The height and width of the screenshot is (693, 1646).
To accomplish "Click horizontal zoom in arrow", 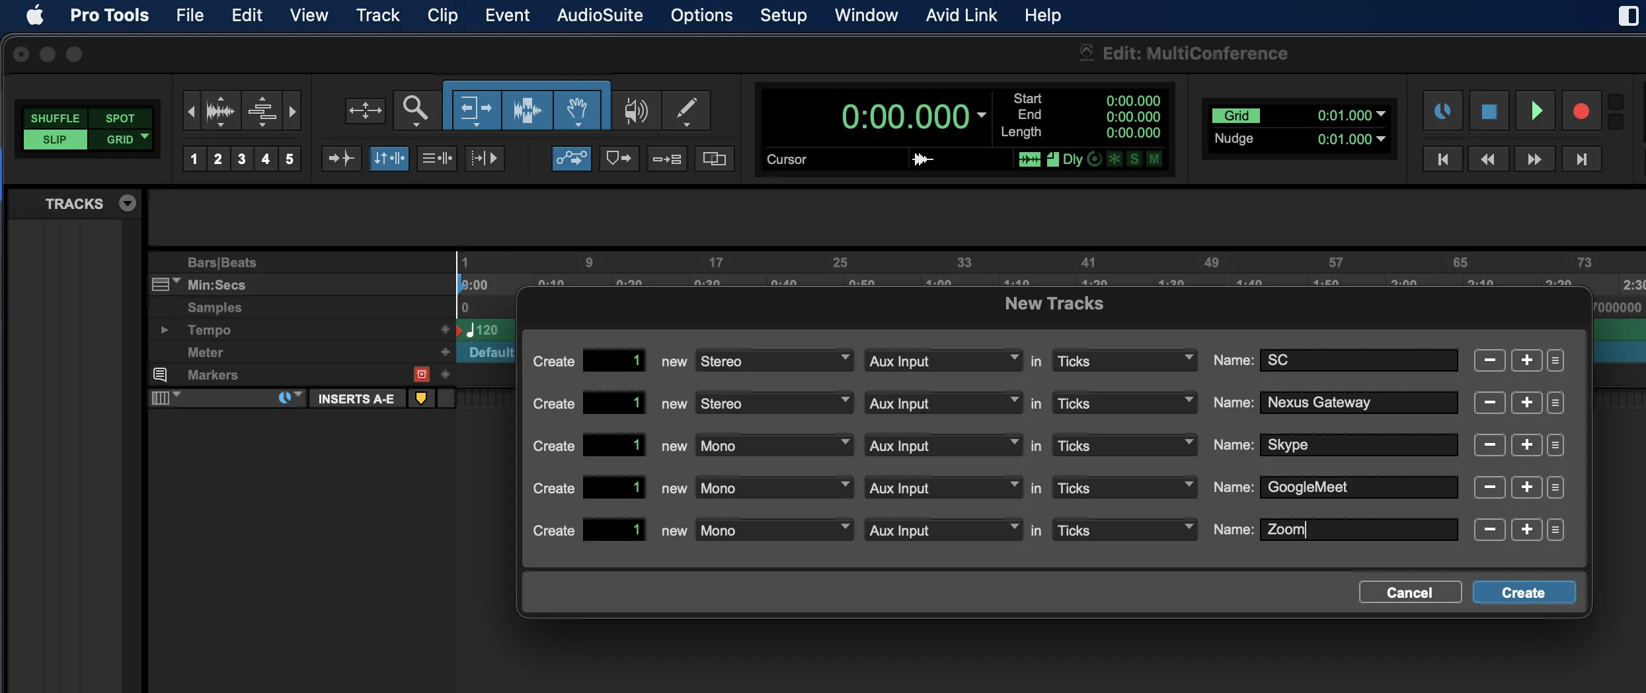I will pos(293,110).
